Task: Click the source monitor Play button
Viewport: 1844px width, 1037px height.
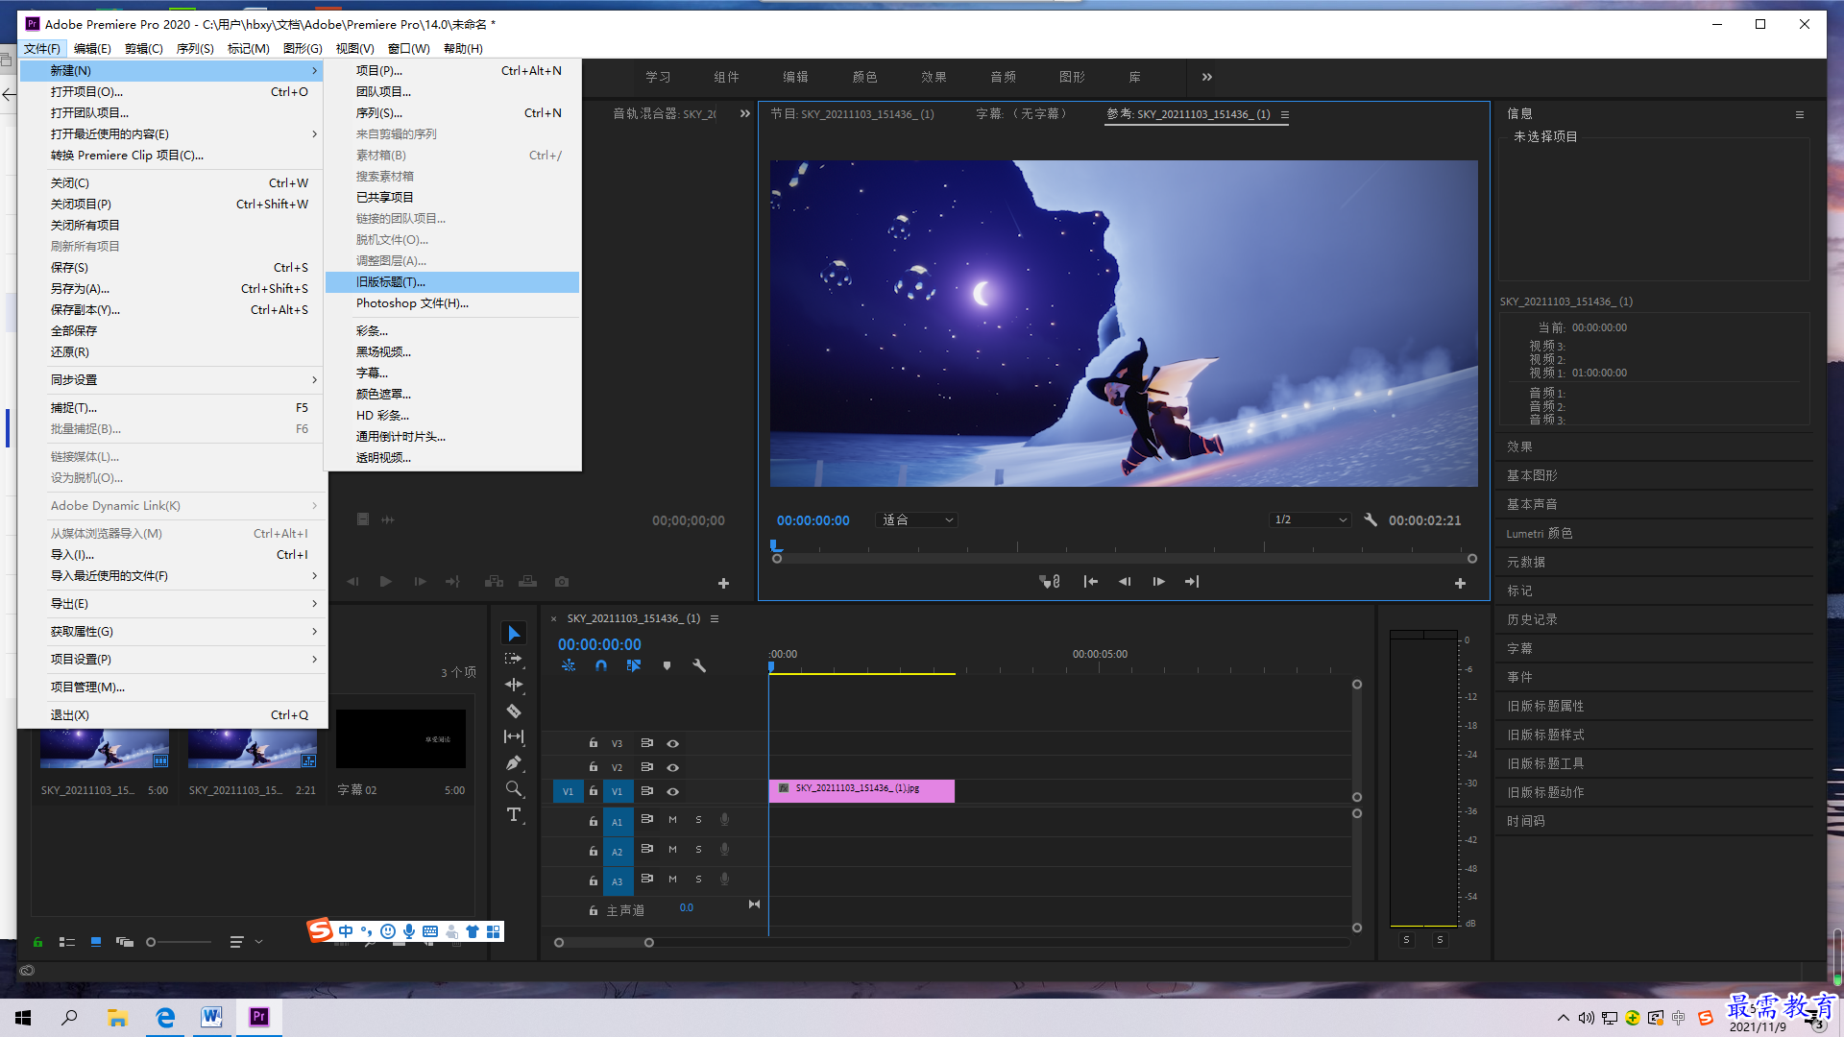Action: [385, 582]
